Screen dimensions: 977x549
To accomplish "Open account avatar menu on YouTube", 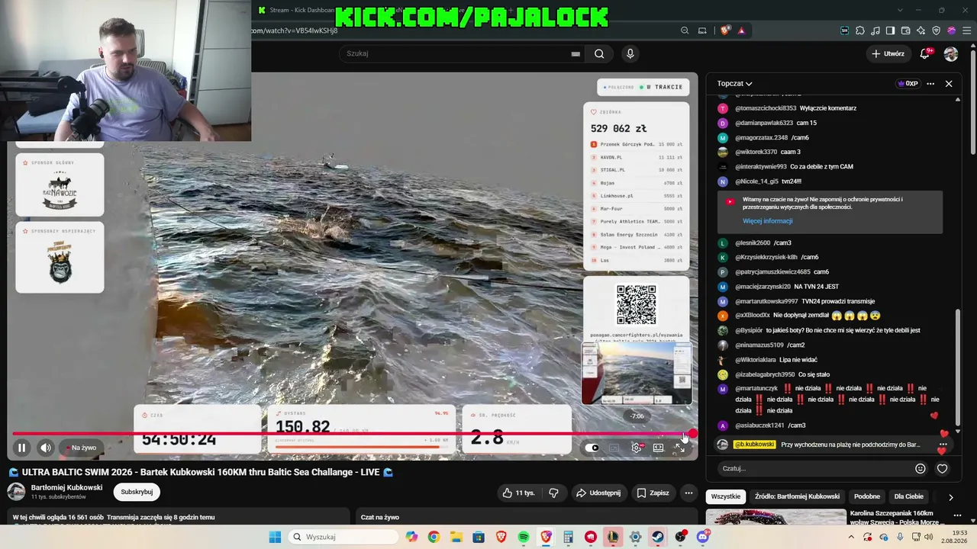I will [x=951, y=53].
